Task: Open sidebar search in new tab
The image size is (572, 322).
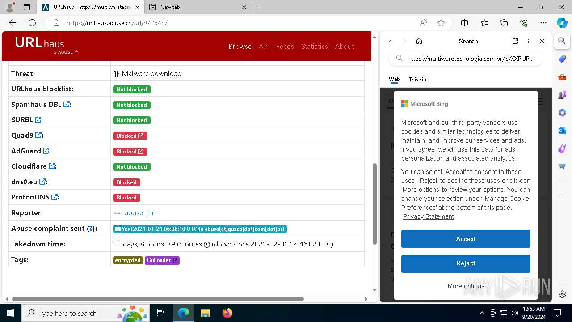Action: coord(515,41)
